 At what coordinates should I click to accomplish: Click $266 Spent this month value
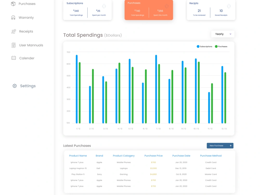[160, 11]
